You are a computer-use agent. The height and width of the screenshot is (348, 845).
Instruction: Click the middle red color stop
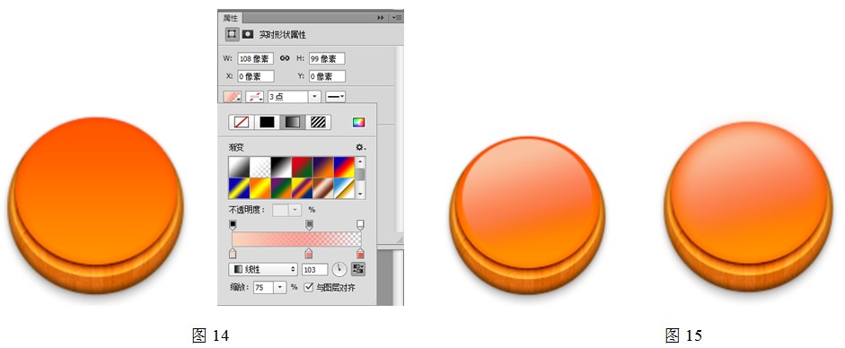pyautogui.click(x=308, y=253)
